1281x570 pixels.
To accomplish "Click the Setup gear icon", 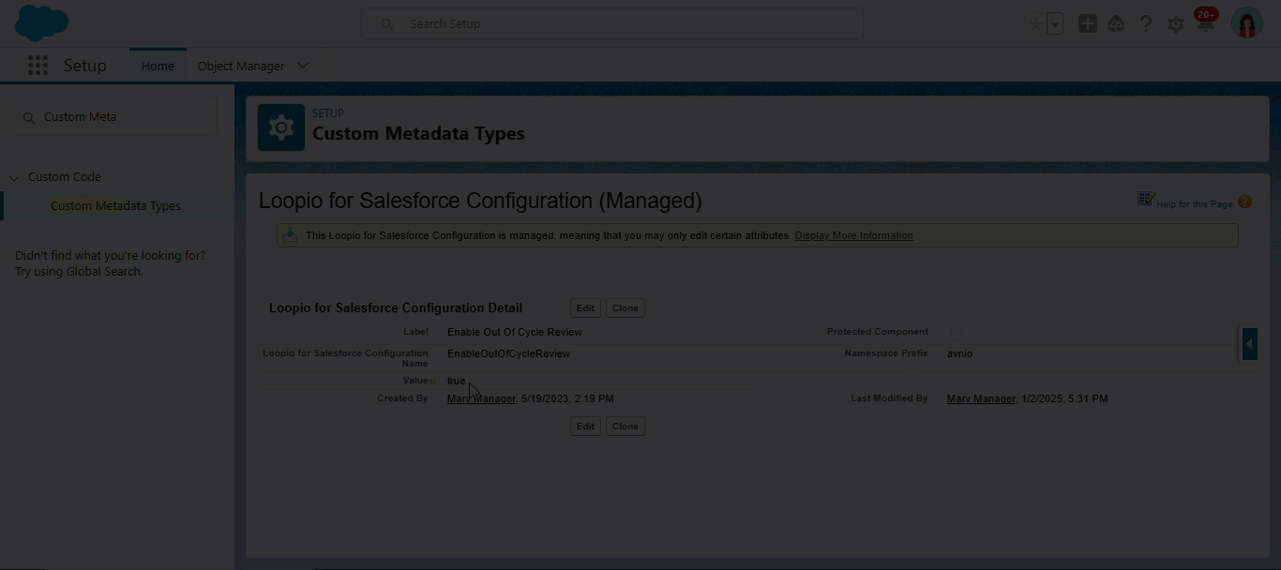I will tap(1175, 24).
